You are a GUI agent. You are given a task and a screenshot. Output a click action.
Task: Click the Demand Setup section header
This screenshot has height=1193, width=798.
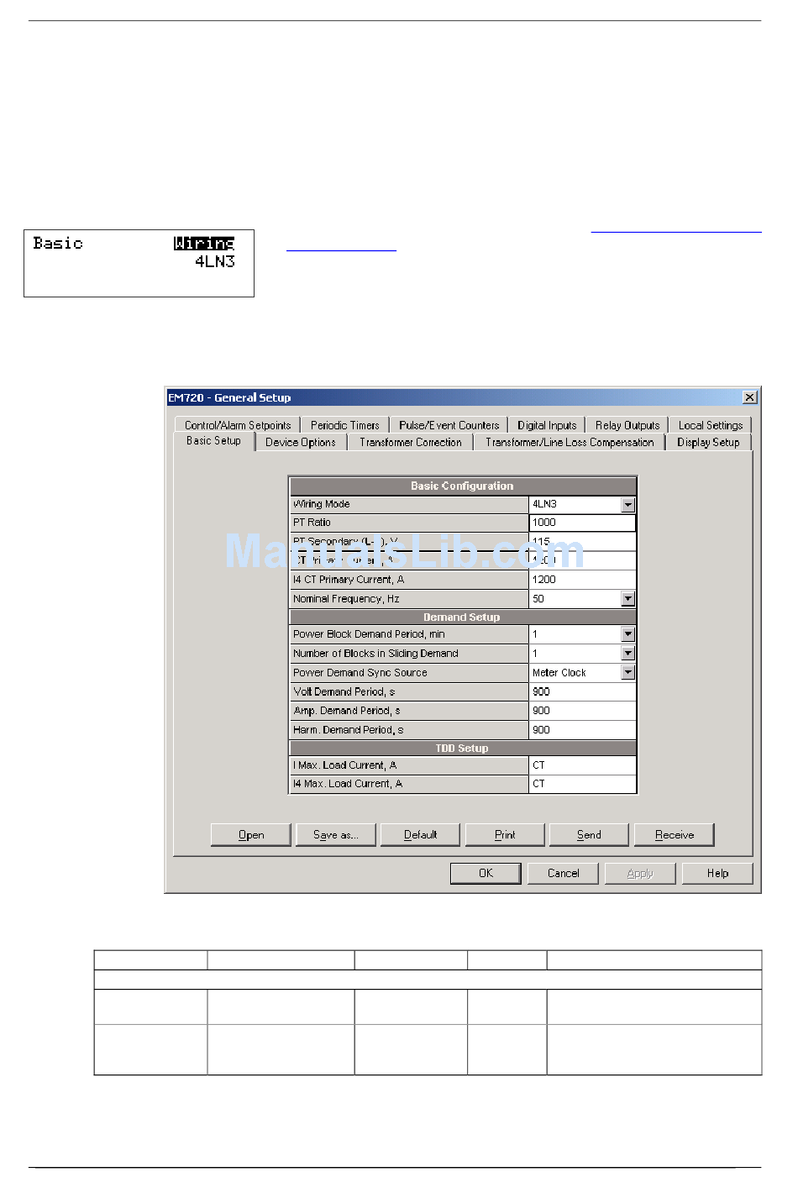463,618
